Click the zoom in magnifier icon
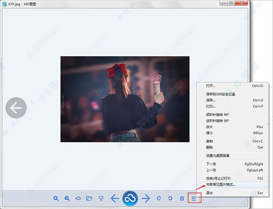The height and width of the screenshot is (209, 273). click(56, 198)
